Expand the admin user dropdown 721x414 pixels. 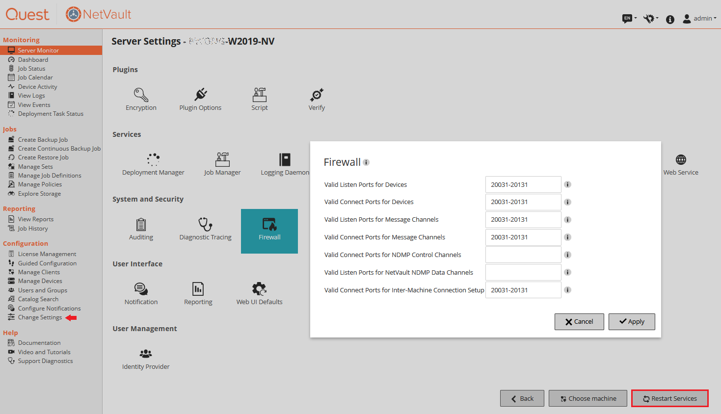click(700, 19)
